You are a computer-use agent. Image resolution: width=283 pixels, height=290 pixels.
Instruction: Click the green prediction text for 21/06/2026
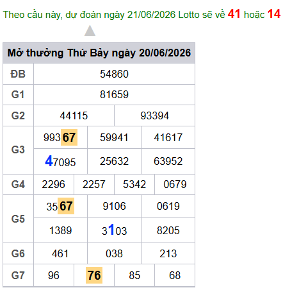point(114,15)
